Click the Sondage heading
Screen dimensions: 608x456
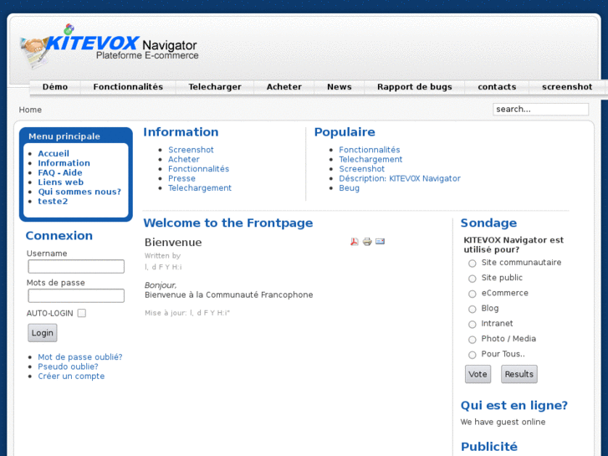pos(488,223)
